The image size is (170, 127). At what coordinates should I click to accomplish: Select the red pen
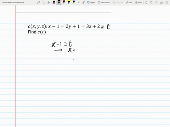tap(64, 2)
